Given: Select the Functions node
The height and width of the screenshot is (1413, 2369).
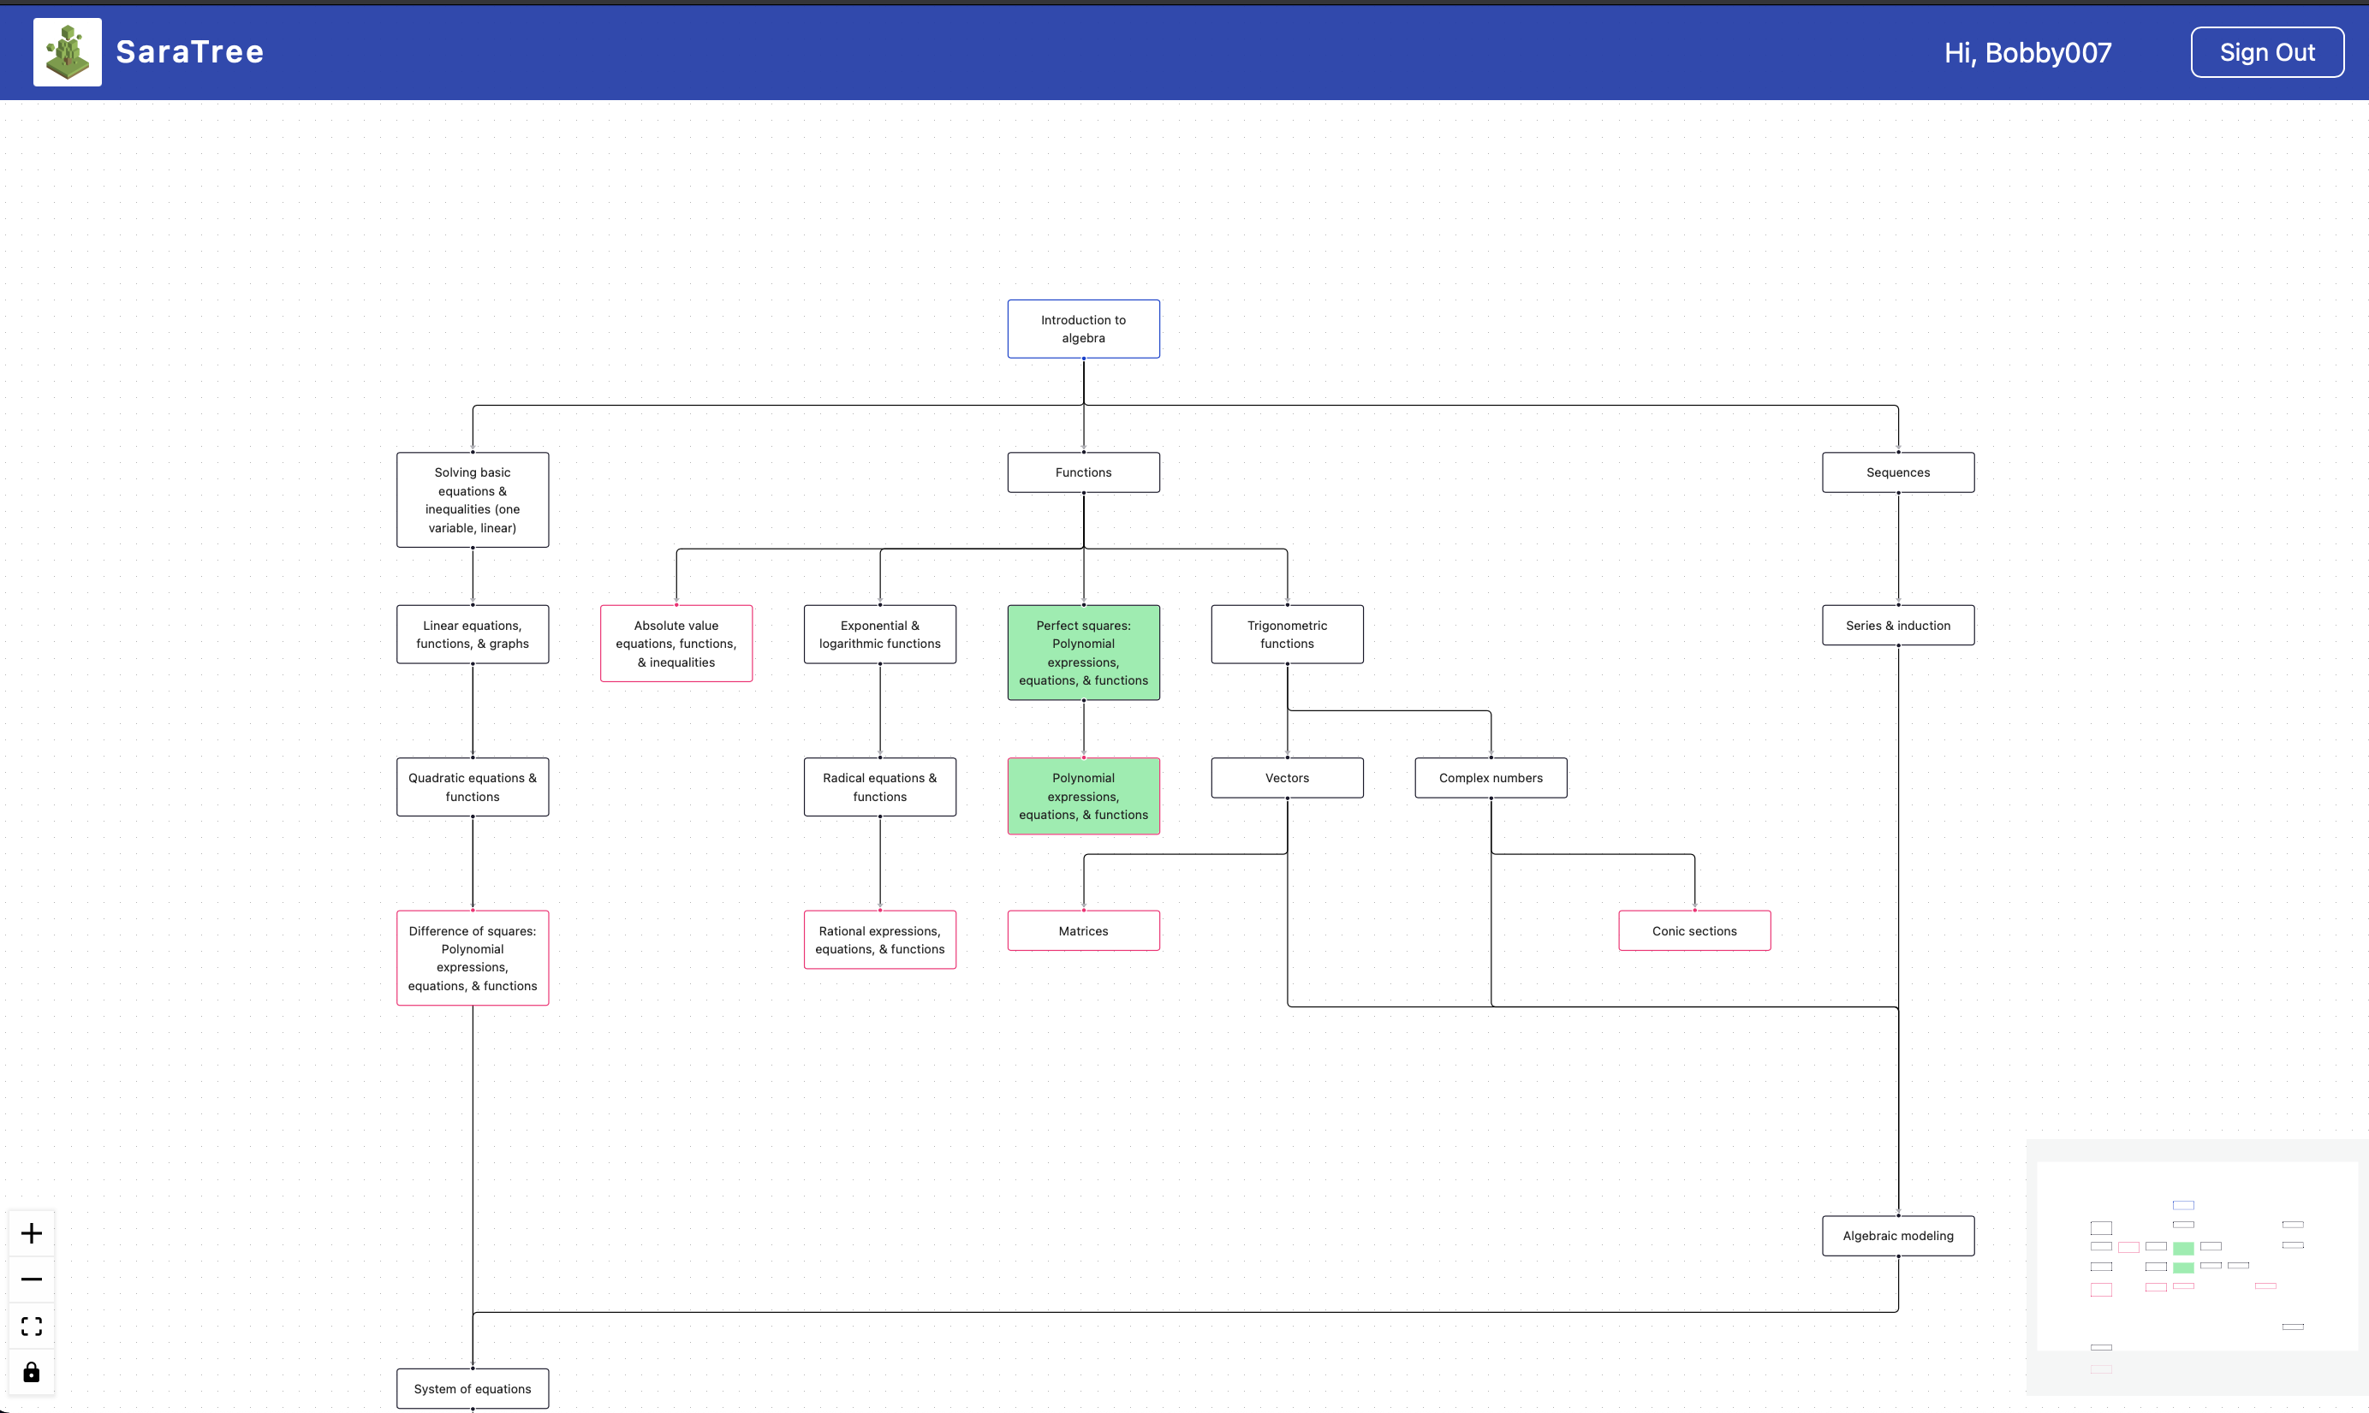Looking at the screenshot, I should pos(1083,472).
